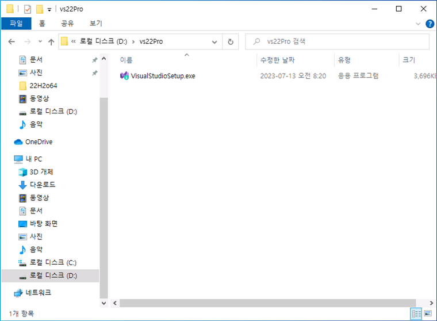Open 동영상 under 내 PC

tap(39, 198)
